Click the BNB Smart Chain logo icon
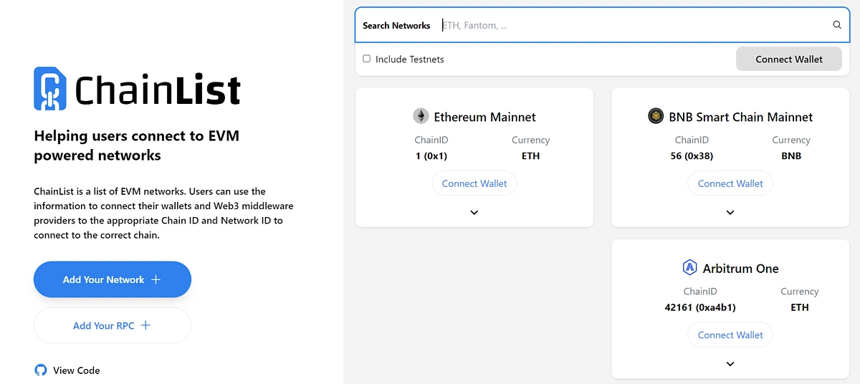Image resolution: width=860 pixels, height=384 pixels. click(x=656, y=116)
